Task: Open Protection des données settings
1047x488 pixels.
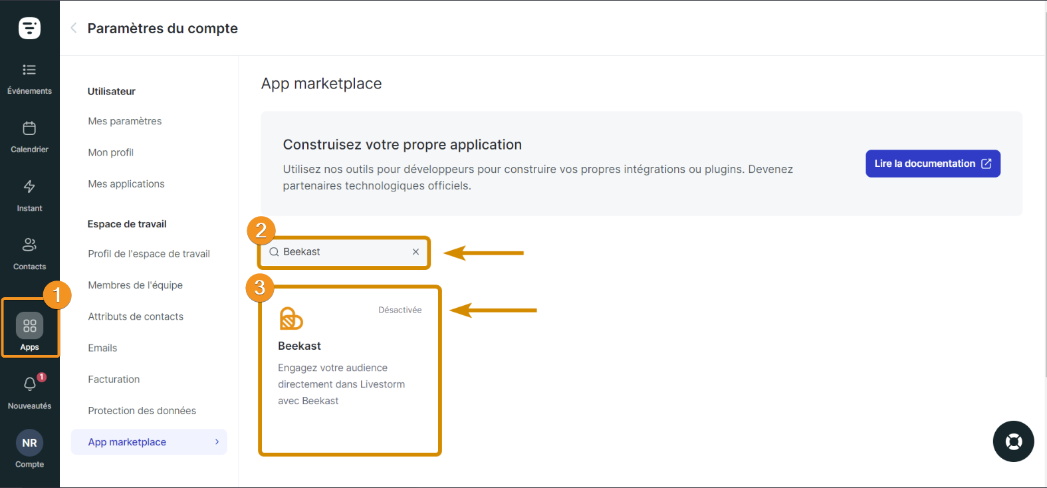Action: click(142, 411)
